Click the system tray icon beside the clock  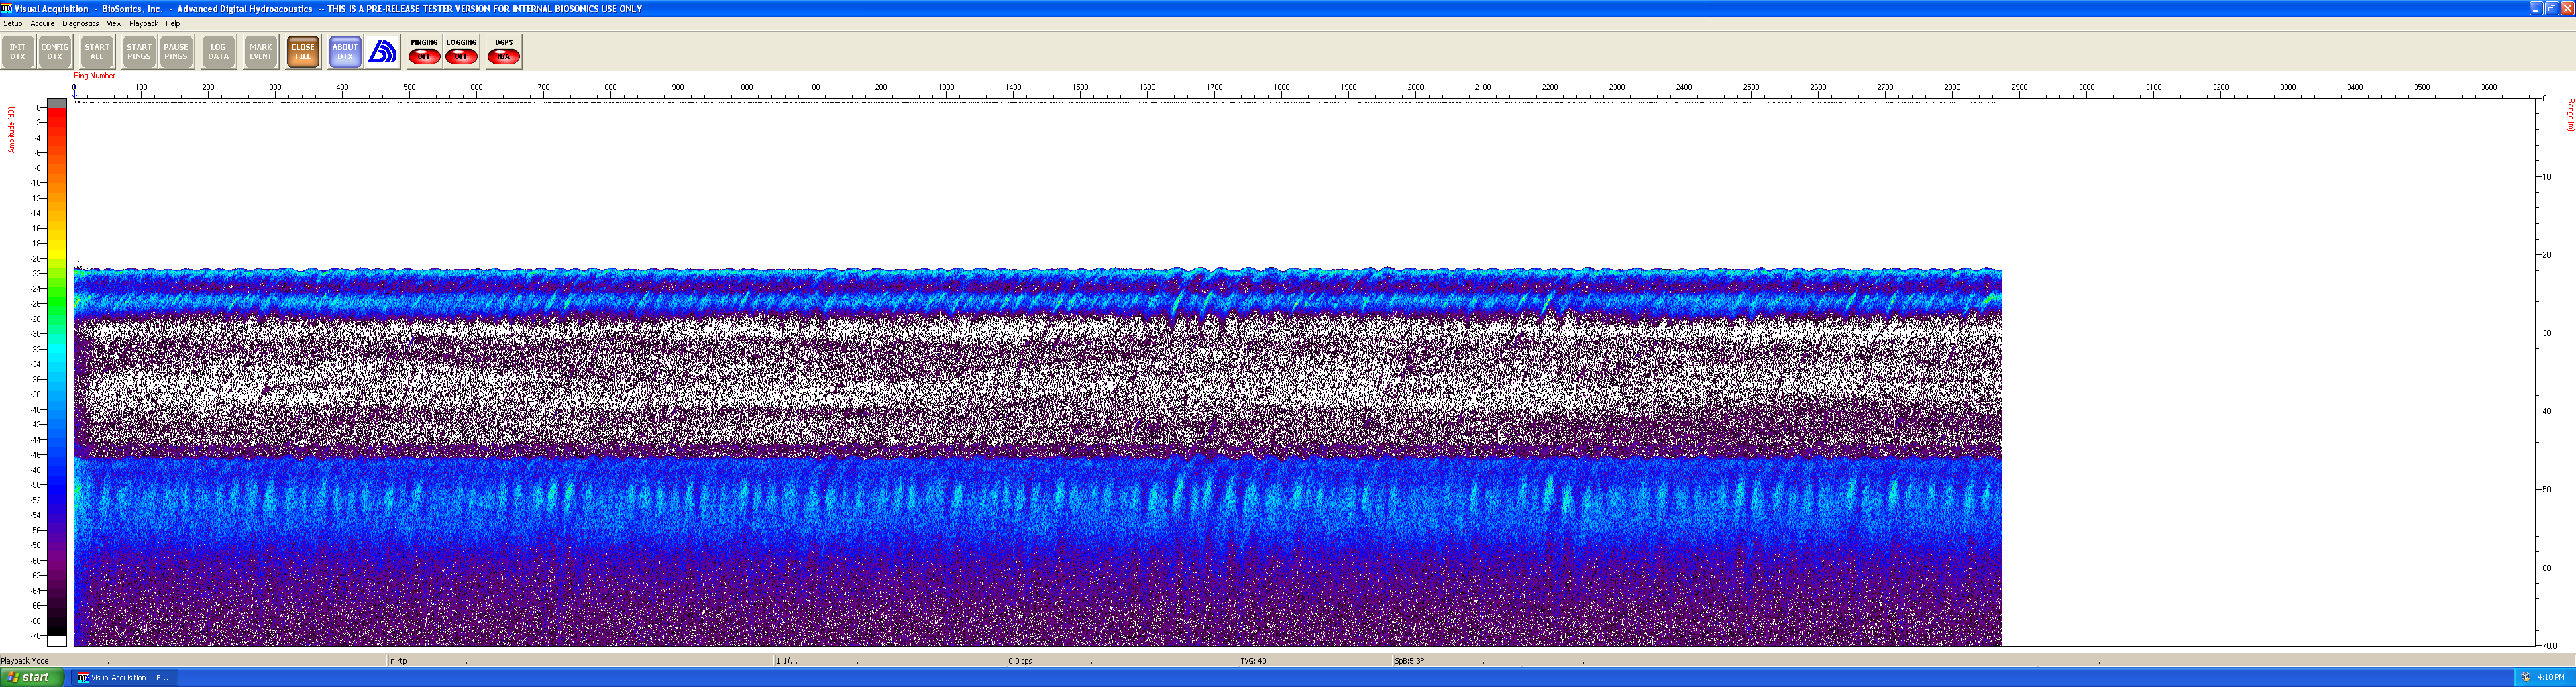pyautogui.click(x=2525, y=677)
